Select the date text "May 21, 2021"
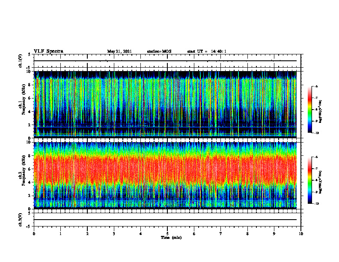339x262 pixels. tap(119, 51)
